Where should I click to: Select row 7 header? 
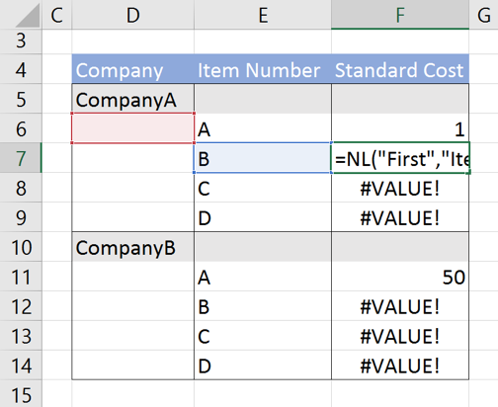tap(21, 158)
